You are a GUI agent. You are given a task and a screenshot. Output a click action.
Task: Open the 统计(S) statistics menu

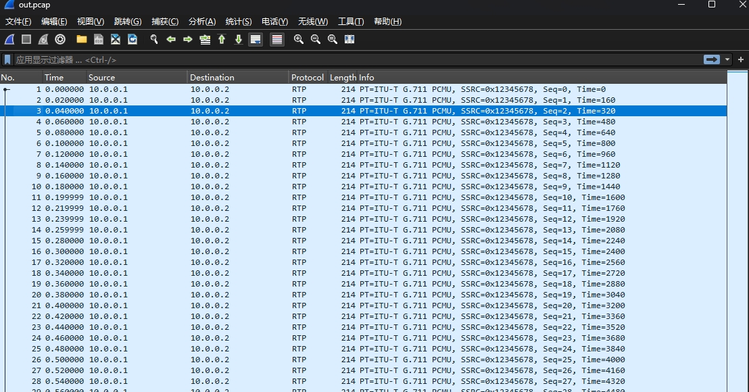click(238, 22)
